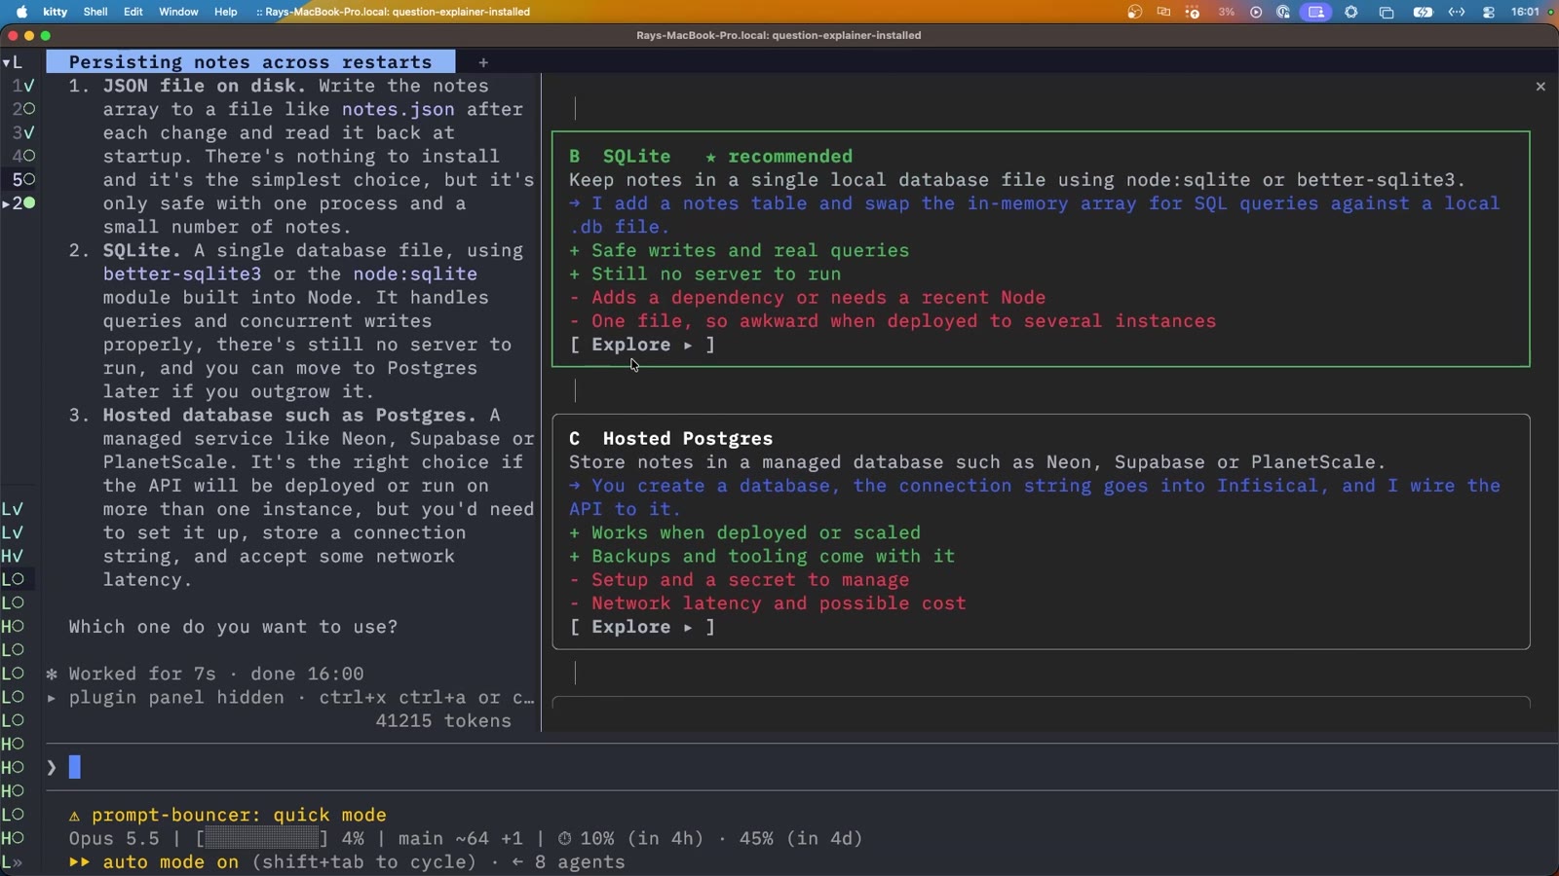Open the play circle menu bar icon
The width and height of the screenshot is (1559, 876).
point(1256,12)
